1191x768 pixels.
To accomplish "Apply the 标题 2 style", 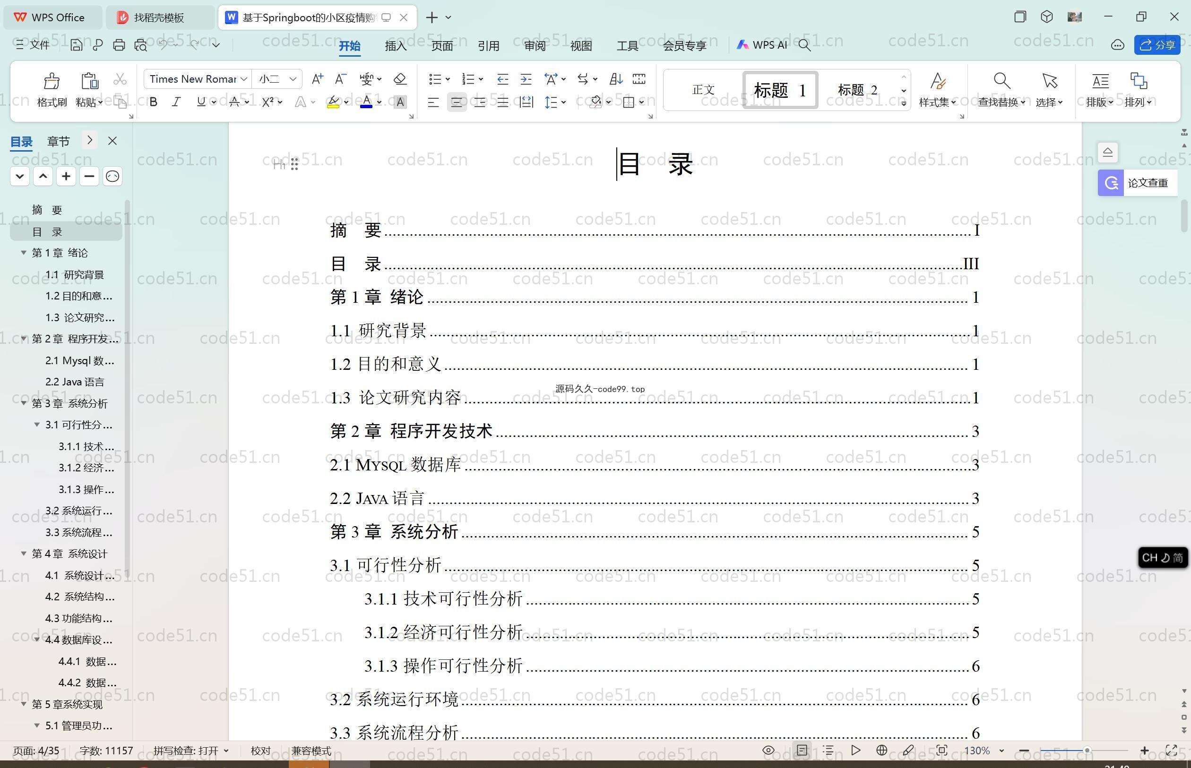I will (x=857, y=90).
